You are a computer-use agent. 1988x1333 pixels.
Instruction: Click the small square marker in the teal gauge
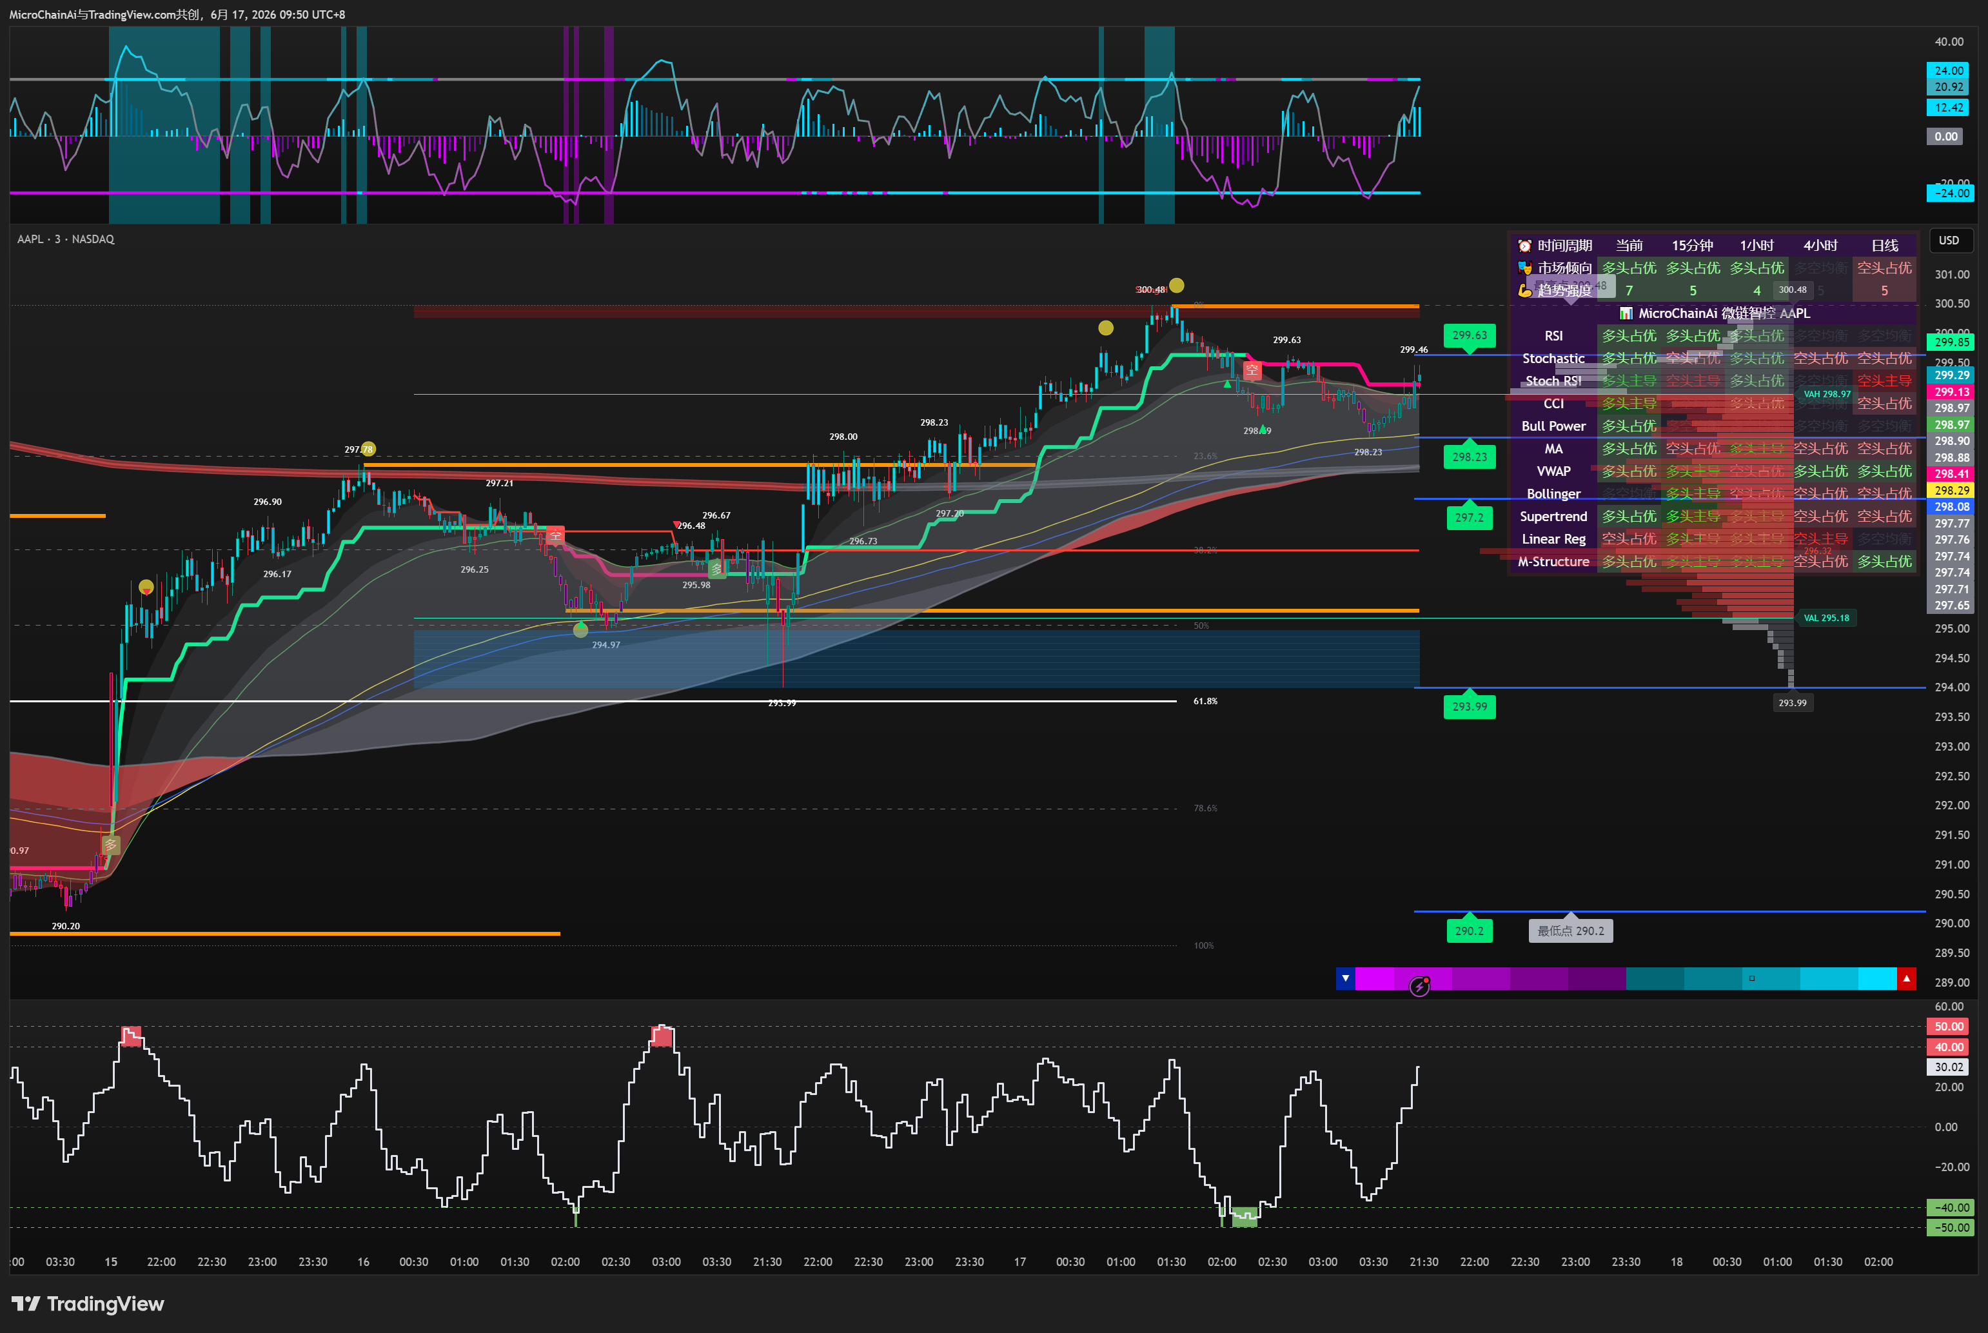tap(1752, 978)
